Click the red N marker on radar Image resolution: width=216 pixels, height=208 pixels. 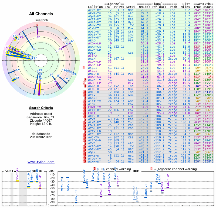37,25
